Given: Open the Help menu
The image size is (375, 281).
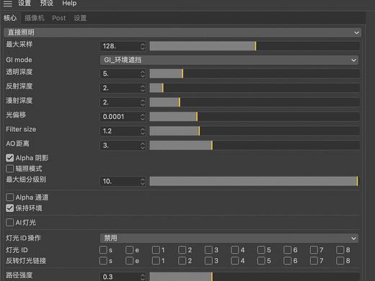Looking at the screenshot, I should tap(69, 3).
